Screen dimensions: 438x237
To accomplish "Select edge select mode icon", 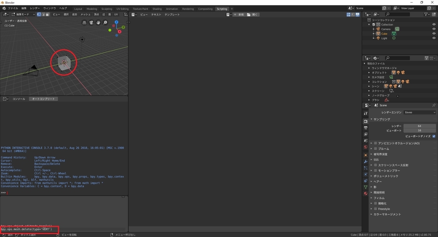I will point(43,15).
